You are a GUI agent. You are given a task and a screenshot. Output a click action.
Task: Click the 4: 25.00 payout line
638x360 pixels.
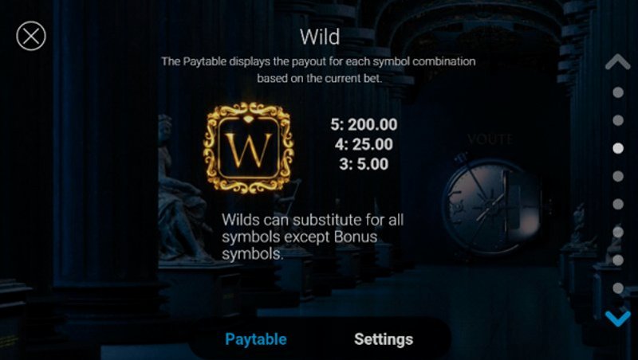(364, 144)
